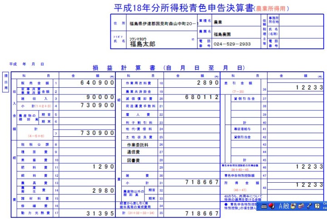Open IME help question mark icon
Viewport: 327px width, 220px height.
click(x=317, y=206)
